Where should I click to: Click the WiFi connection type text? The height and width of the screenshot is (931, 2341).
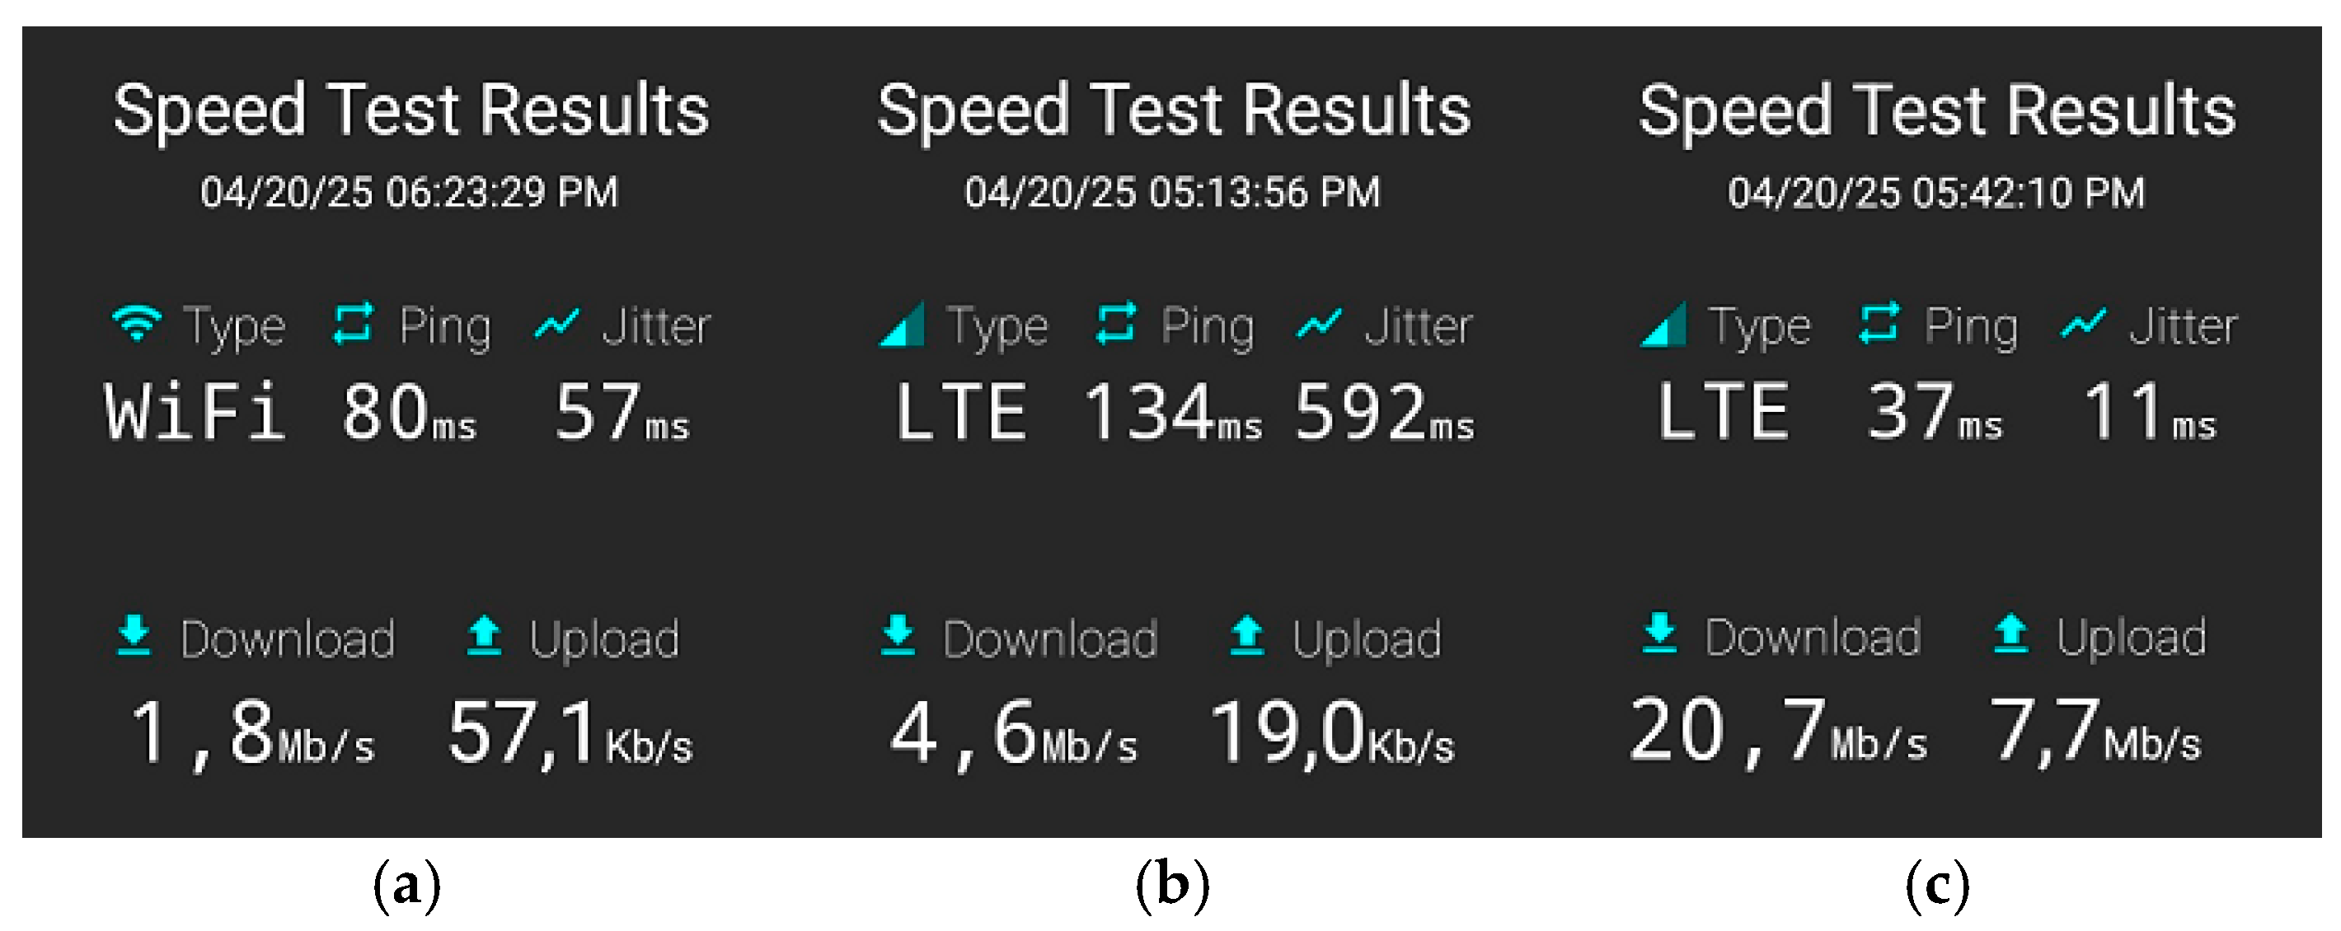(x=195, y=413)
